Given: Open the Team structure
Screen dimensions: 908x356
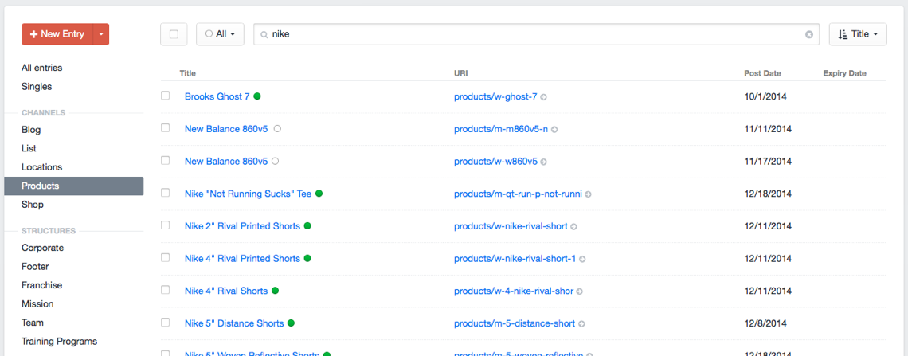Looking at the screenshot, I should coord(33,323).
